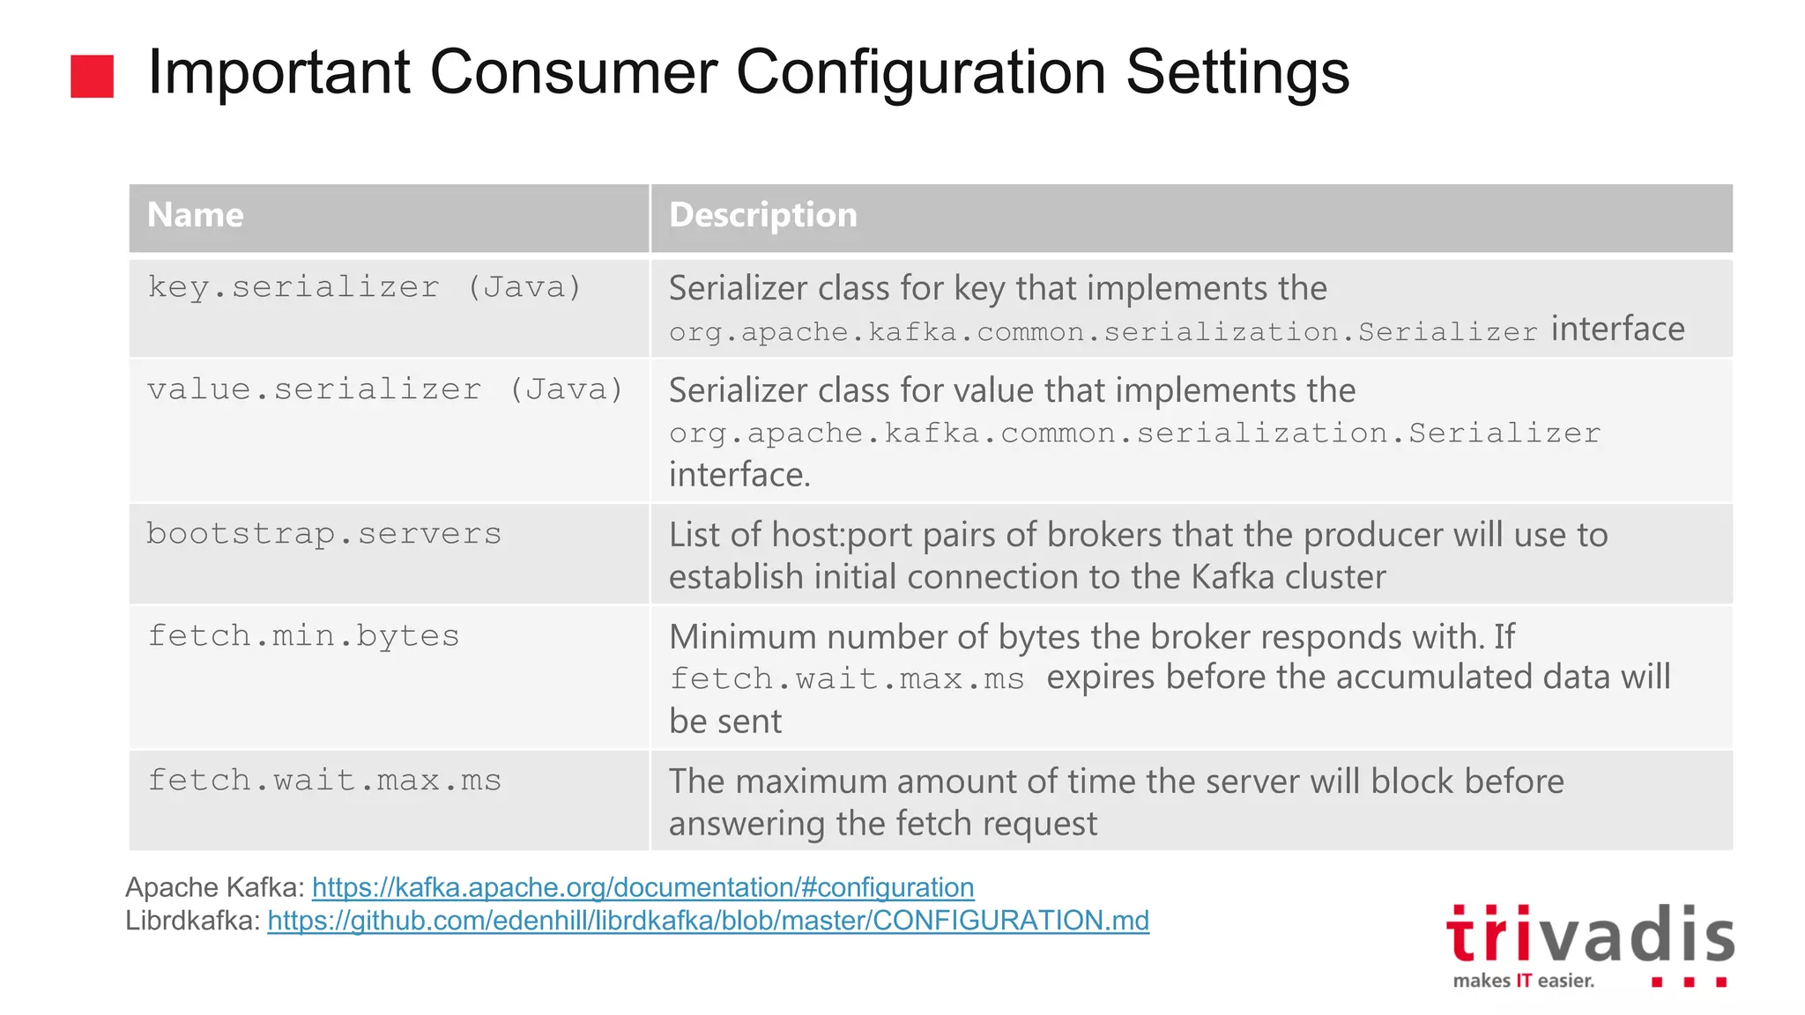Click the 'makes IT easier.' tagline

click(x=1523, y=981)
